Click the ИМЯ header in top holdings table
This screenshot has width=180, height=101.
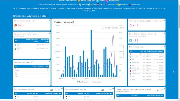click(x=131, y=51)
